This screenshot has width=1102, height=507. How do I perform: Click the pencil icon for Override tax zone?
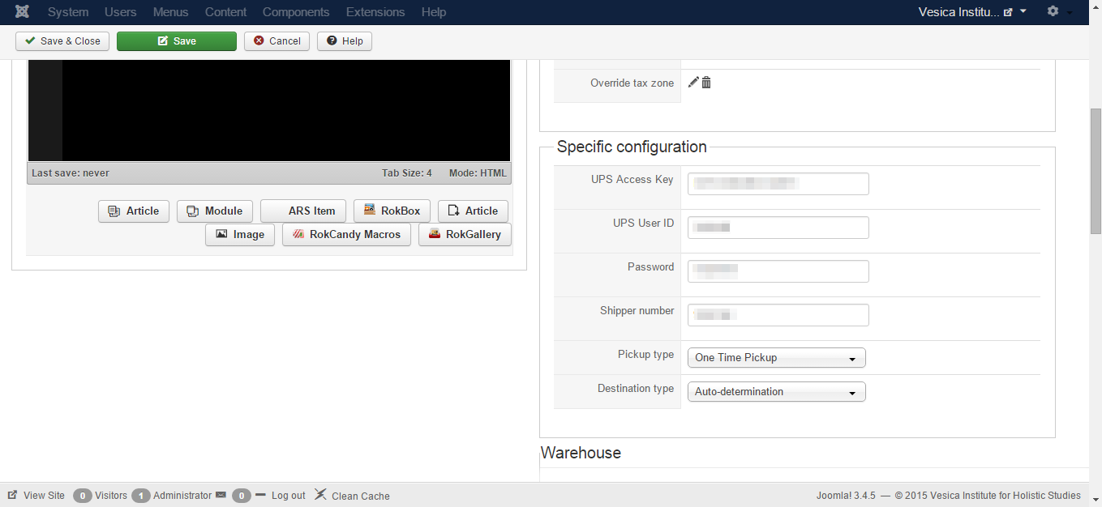693,83
